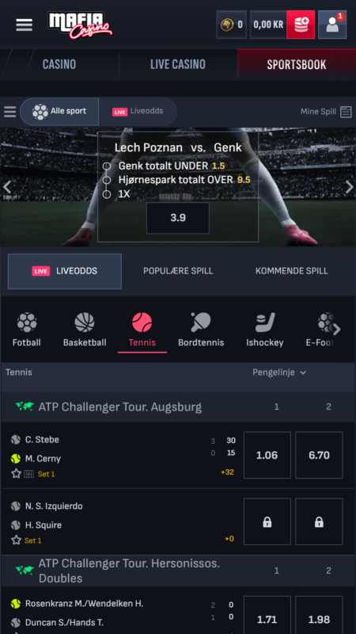Select the Fotball sport icon

point(27,330)
